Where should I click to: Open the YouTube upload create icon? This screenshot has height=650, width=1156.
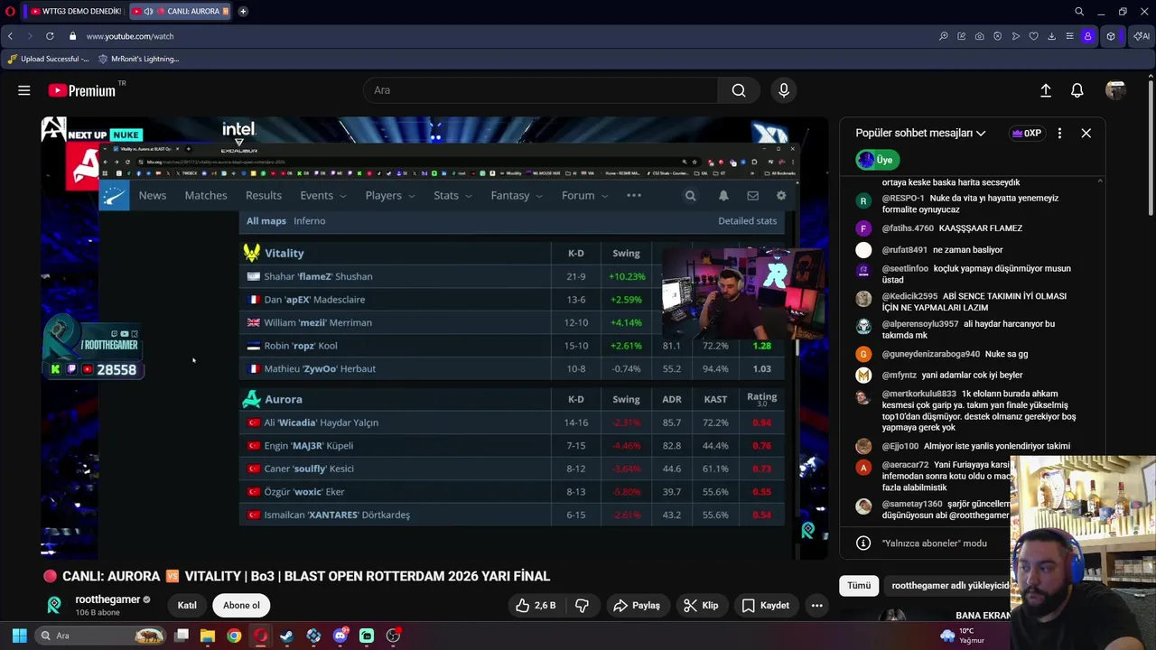pyautogui.click(x=1046, y=90)
